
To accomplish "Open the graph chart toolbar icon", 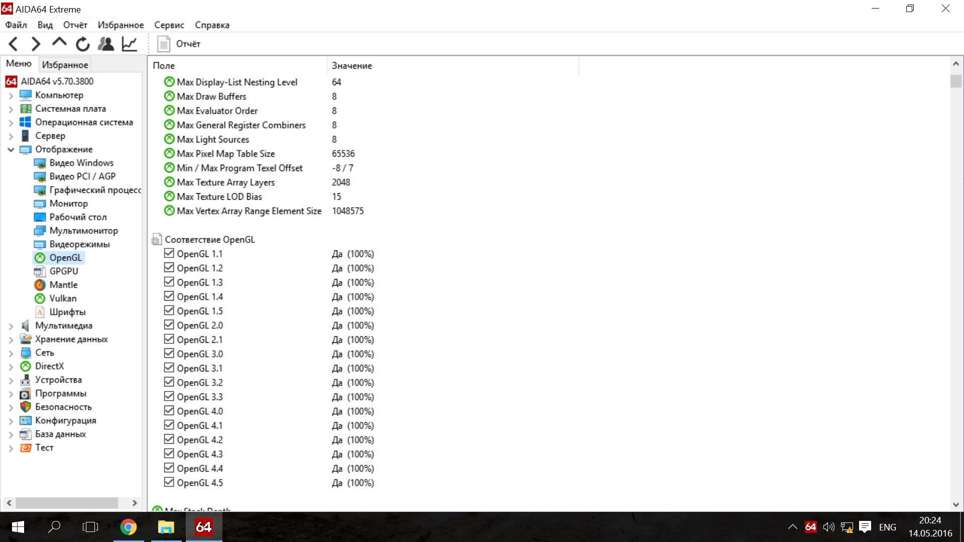I will coord(130,44).
